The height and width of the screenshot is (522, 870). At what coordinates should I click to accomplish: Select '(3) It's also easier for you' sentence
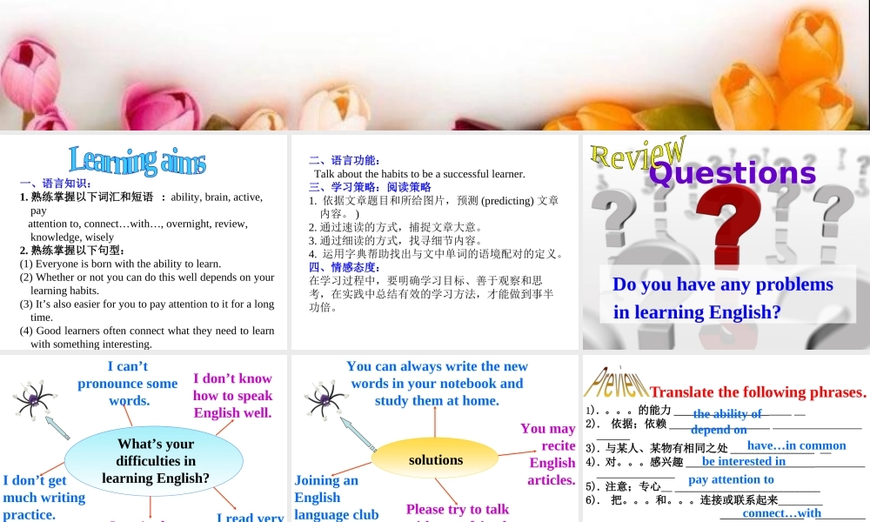tap(147, 311)
